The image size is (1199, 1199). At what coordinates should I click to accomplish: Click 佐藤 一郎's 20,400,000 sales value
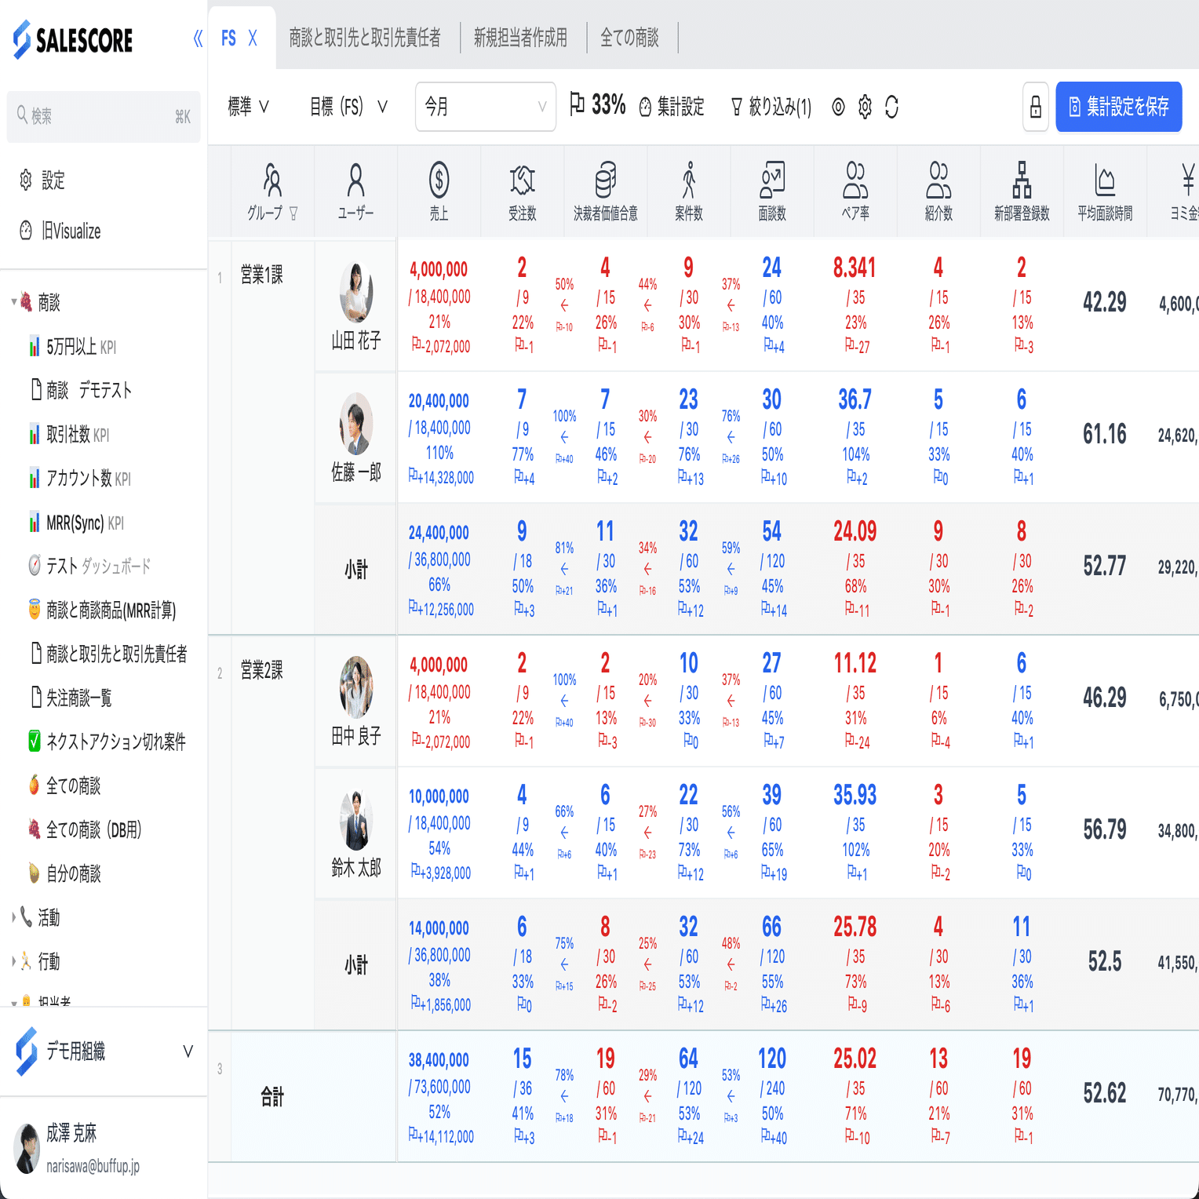439,401
